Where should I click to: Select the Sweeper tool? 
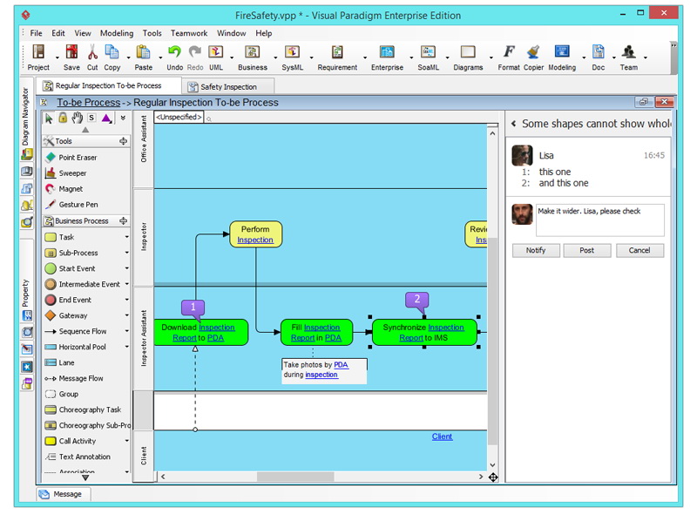click(72, 173)
